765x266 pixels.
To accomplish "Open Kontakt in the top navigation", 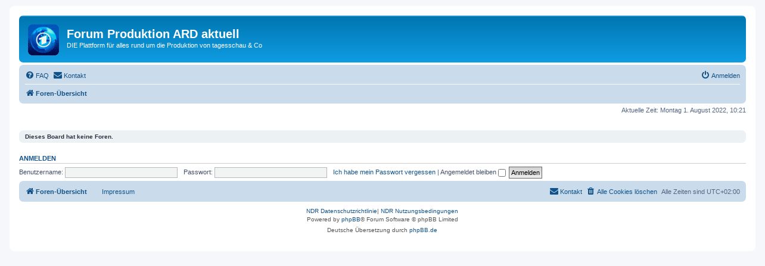I will (74, 76).
